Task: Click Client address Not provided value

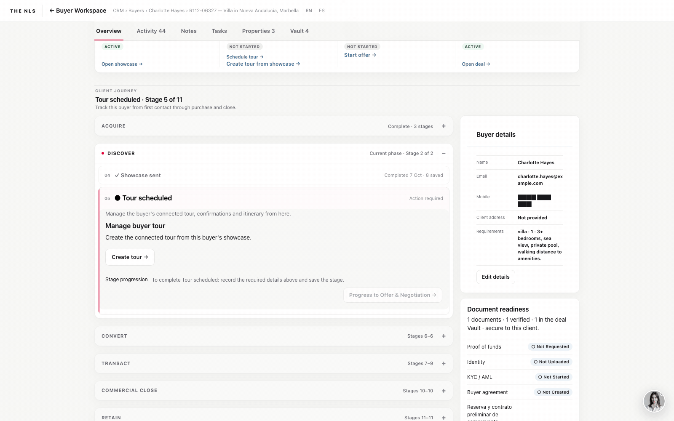Action: 532,218
